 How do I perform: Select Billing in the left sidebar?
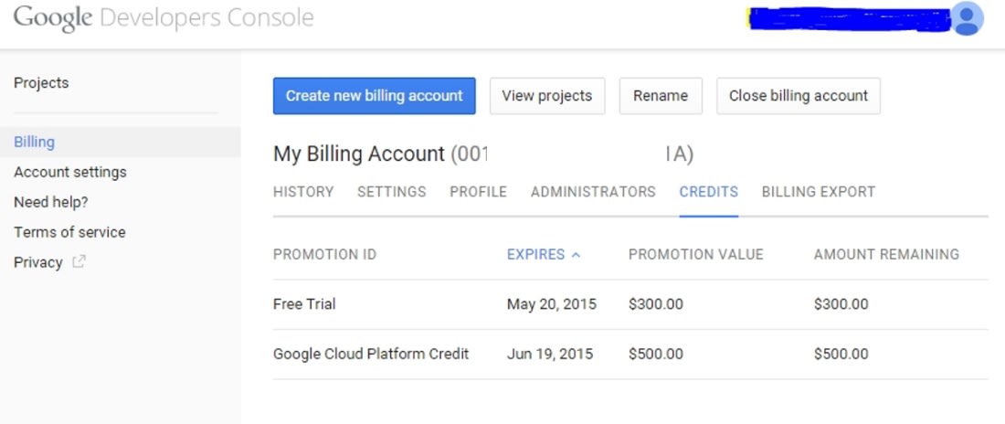pos(34,142)
